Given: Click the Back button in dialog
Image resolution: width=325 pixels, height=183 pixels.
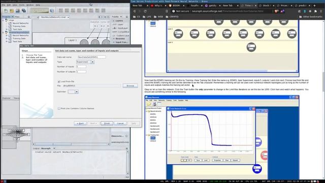Looking at the screenshot, I should 80,123.
